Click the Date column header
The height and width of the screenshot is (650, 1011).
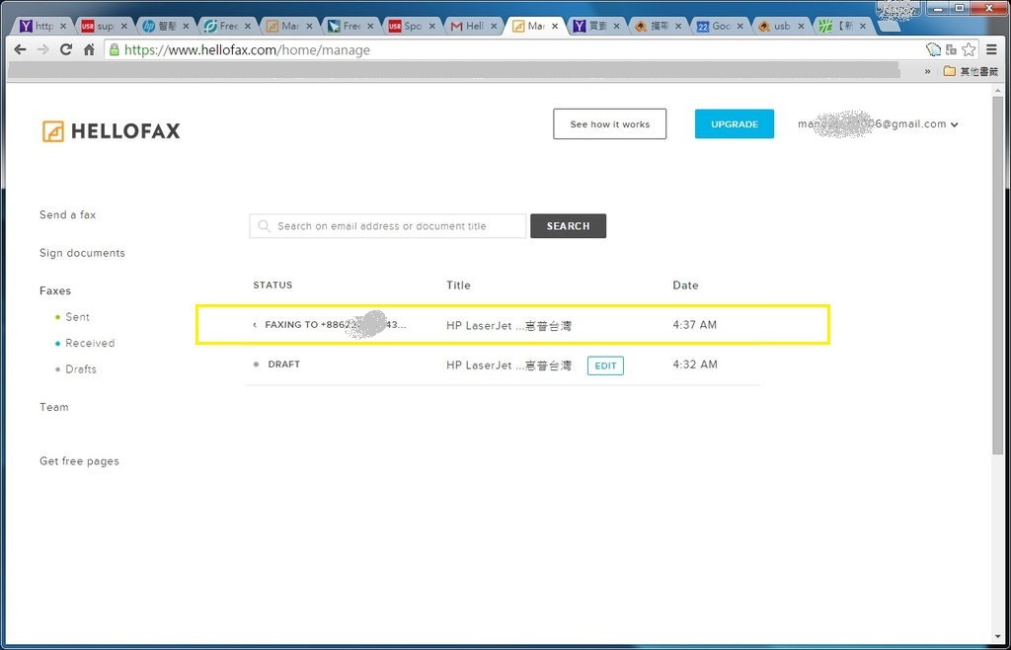click(685, 285)
